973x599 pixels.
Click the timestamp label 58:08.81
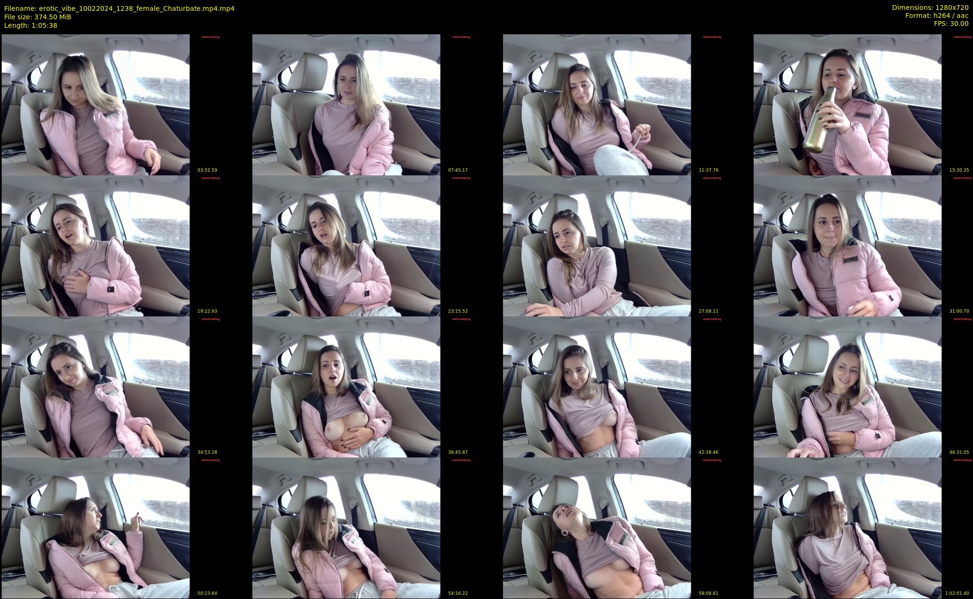(x=709, y=593)
